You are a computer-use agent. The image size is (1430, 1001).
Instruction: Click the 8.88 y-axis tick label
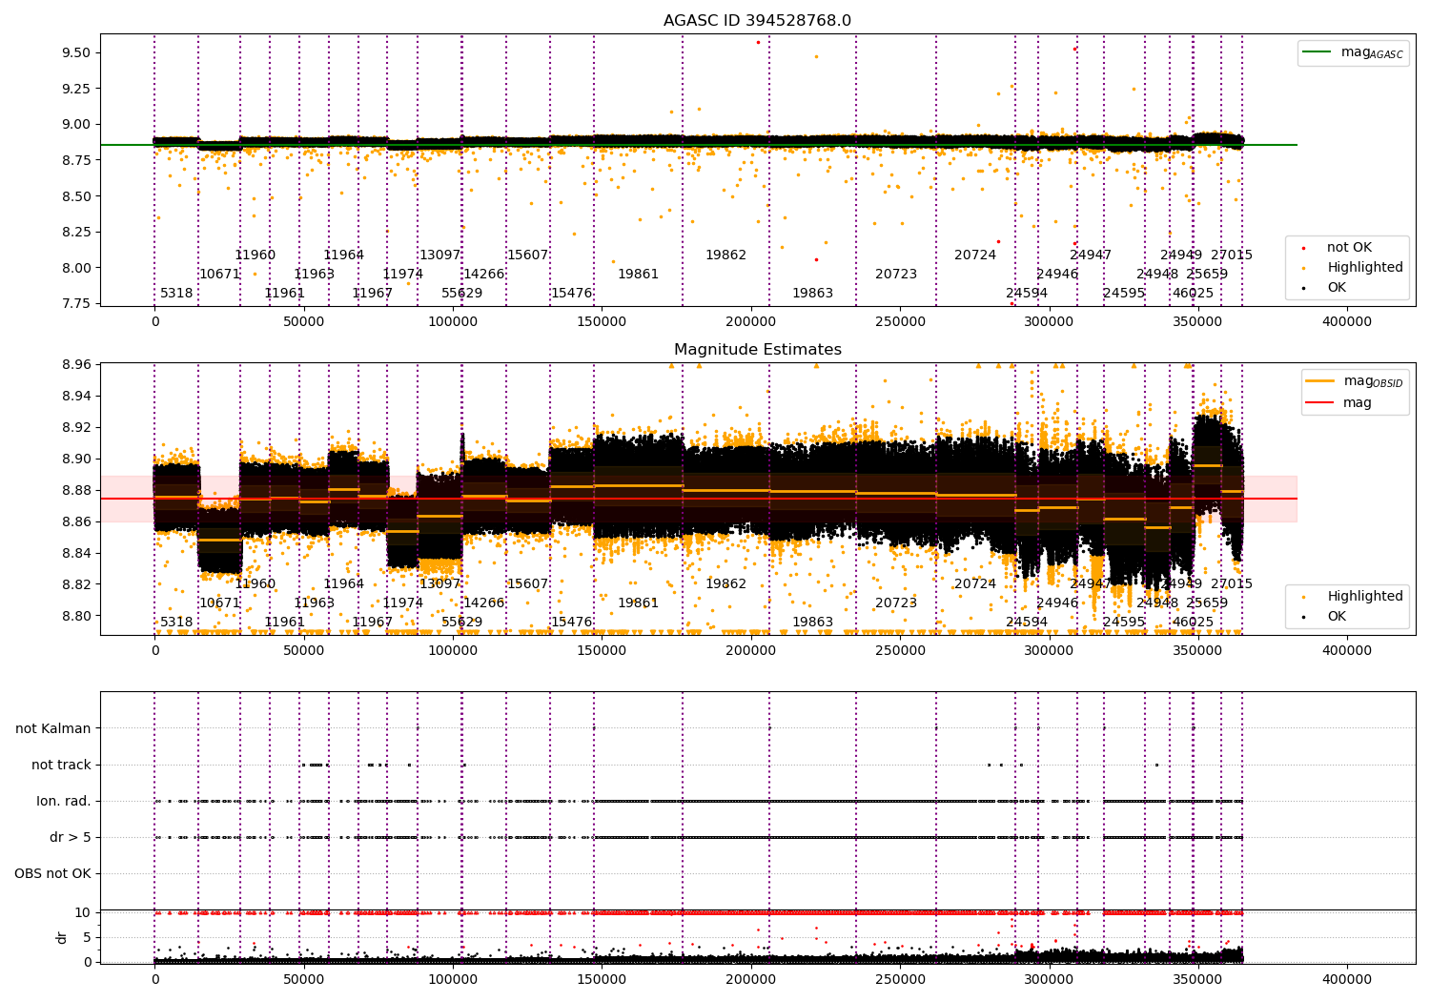(76, 491)
